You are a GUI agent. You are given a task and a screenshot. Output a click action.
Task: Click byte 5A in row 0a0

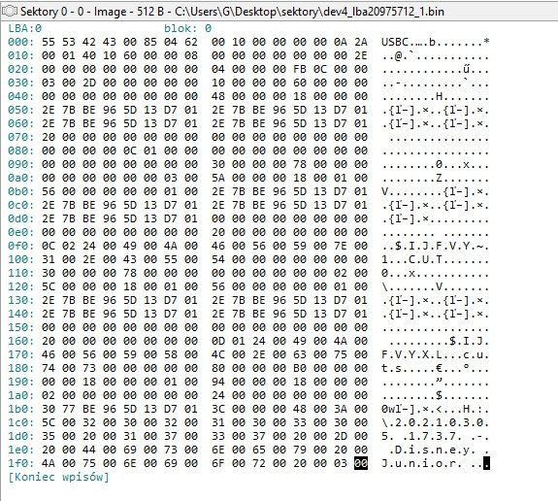click(218, 178)
